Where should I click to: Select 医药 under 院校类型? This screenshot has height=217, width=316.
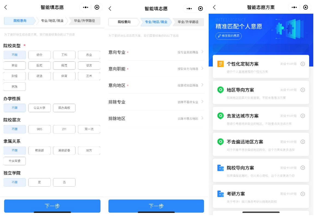(x=40, y=65)
